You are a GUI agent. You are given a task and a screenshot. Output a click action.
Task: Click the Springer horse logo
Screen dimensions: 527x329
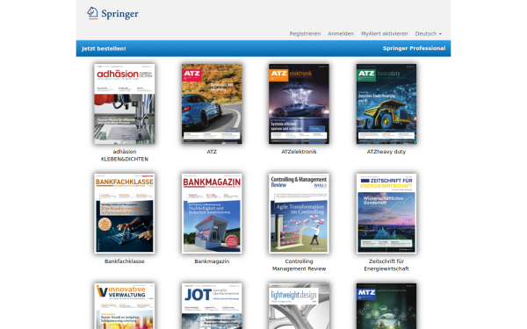tap(112, 13)
